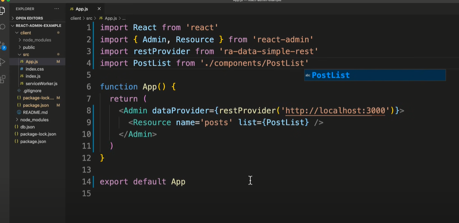
Task: Expand node_modules inside client folder
Action: [x=37, y=40]
